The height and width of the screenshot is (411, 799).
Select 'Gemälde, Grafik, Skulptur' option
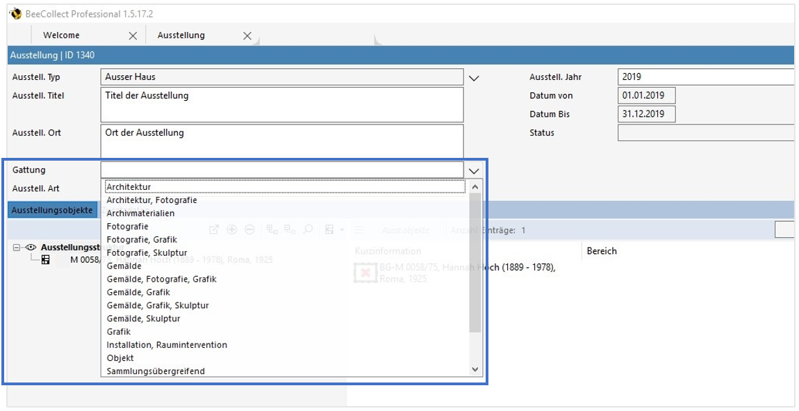point(158,305)
